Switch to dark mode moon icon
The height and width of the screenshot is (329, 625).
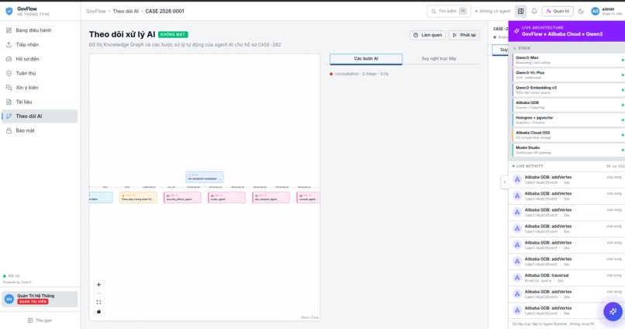click(581, 11)
